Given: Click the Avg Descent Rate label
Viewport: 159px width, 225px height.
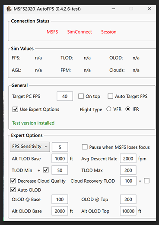Looking at the screenshot, I should [x=99, y=159].
